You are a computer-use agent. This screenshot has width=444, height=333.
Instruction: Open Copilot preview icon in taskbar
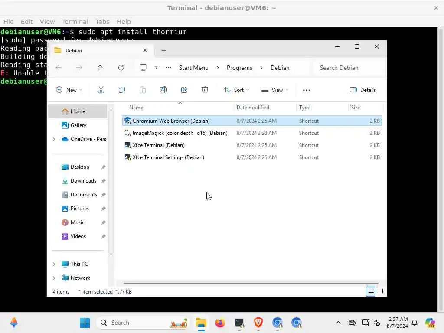(x=430, y=323)
